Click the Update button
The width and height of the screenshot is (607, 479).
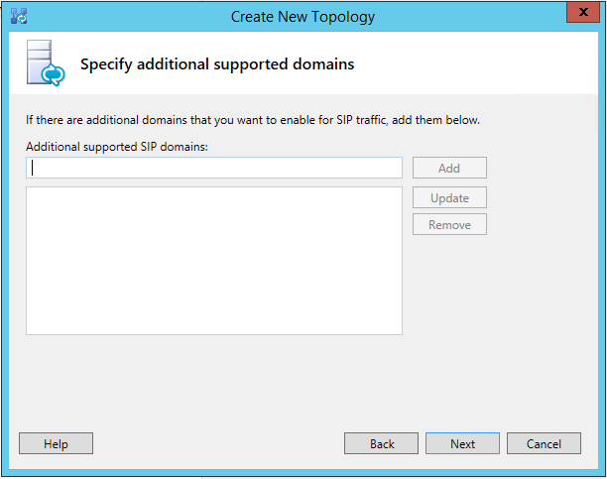pyautogui.click(x=449, y=197)
